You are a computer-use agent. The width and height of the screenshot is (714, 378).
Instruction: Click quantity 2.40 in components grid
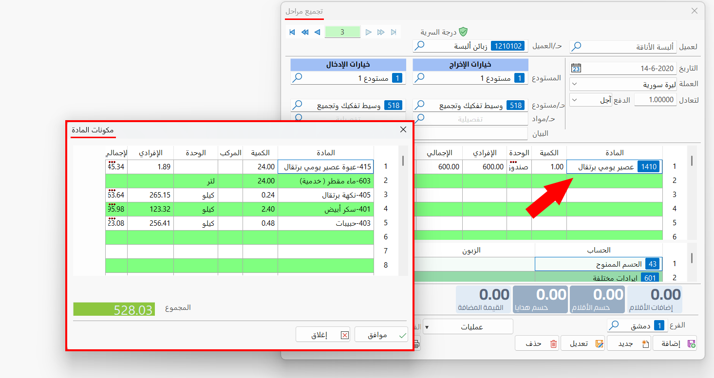click(260, 209)
